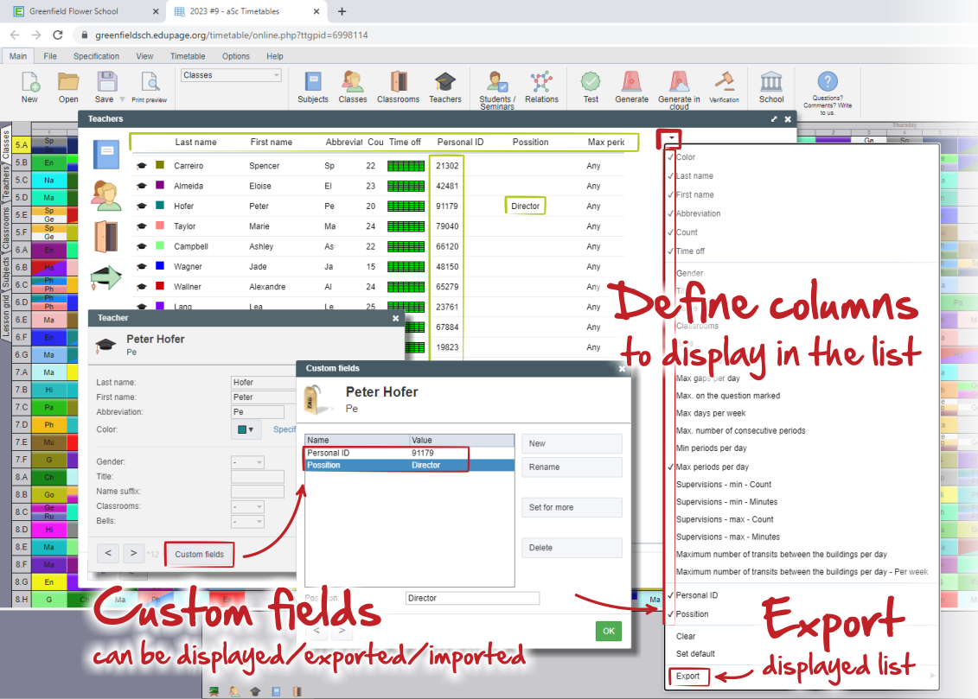Click the New timetable icon

click(x=30, y=86)
